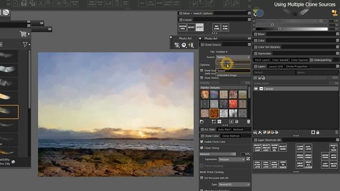Switch to the Auto-Paint tab
Viewport: 340px width, 191px height.
(x=224, y=129)
